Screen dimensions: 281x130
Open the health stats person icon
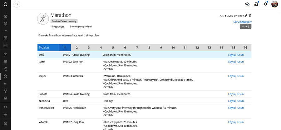[x=5, y=54]
